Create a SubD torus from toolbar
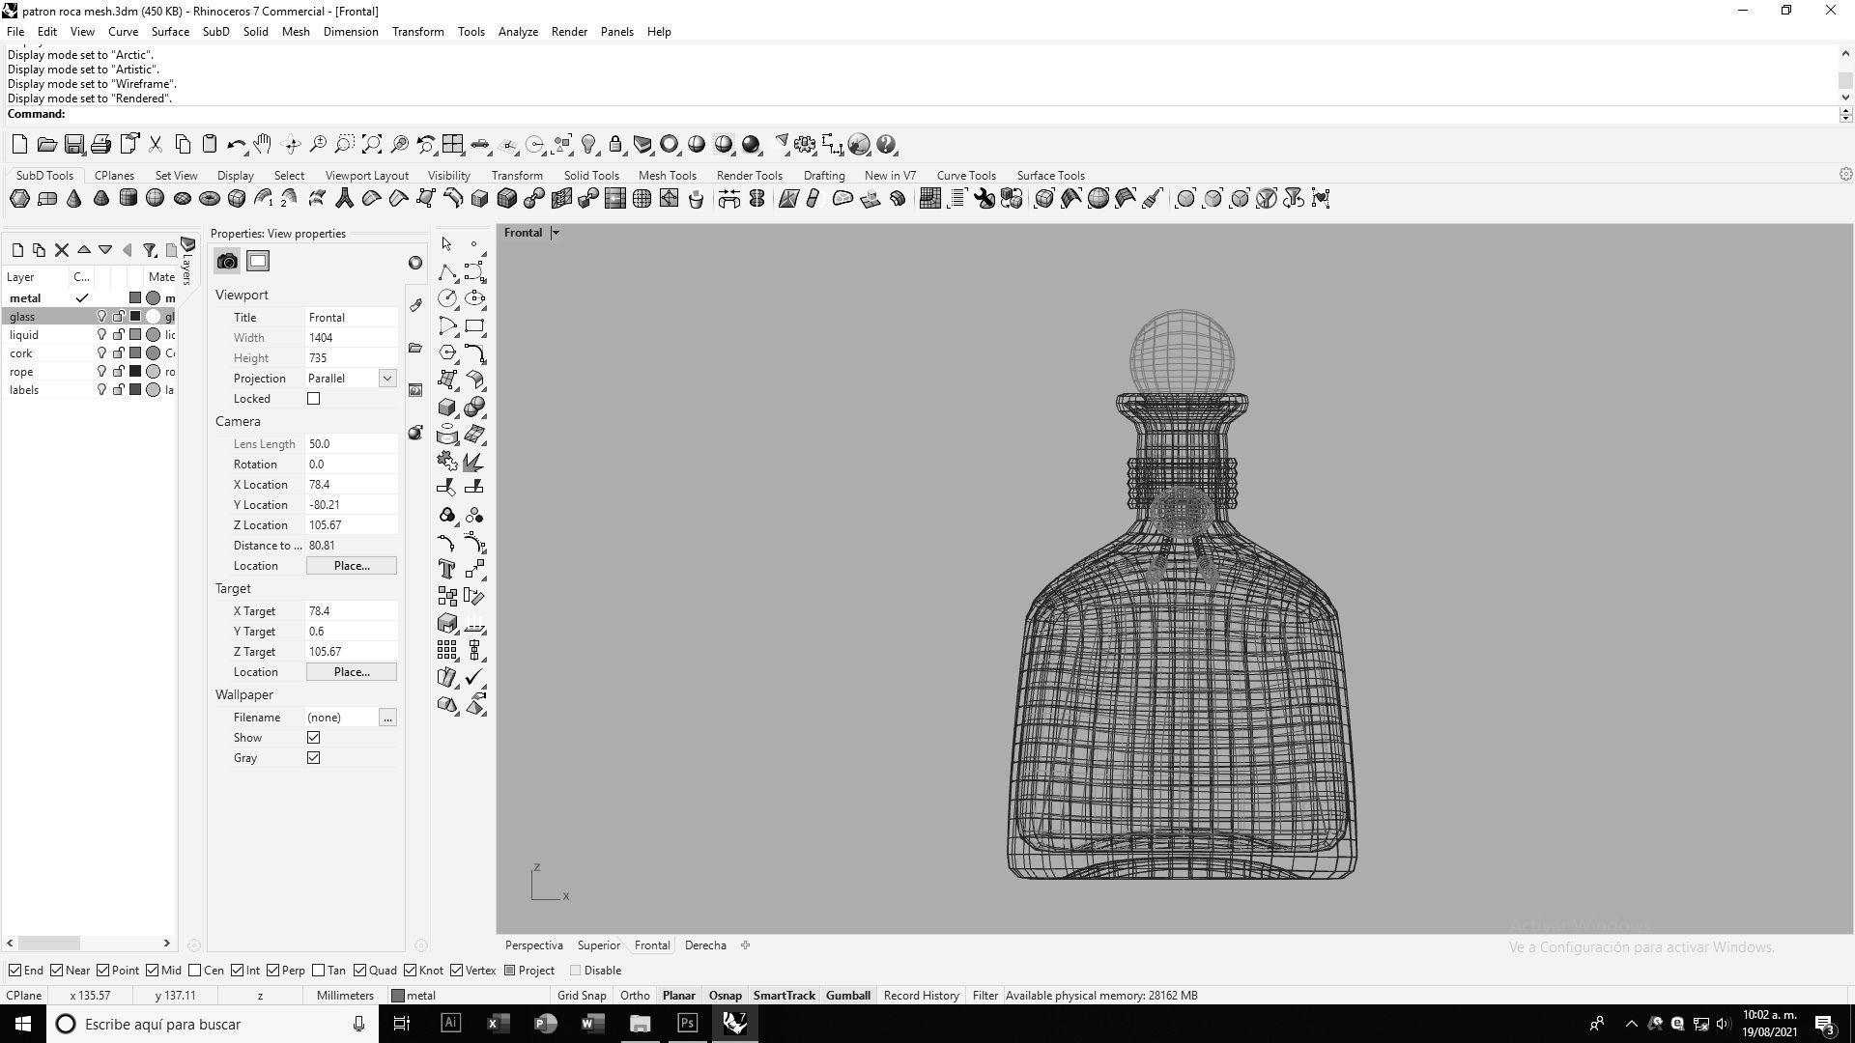This screenshot has width=1855, height=1043. pos(209,199)
